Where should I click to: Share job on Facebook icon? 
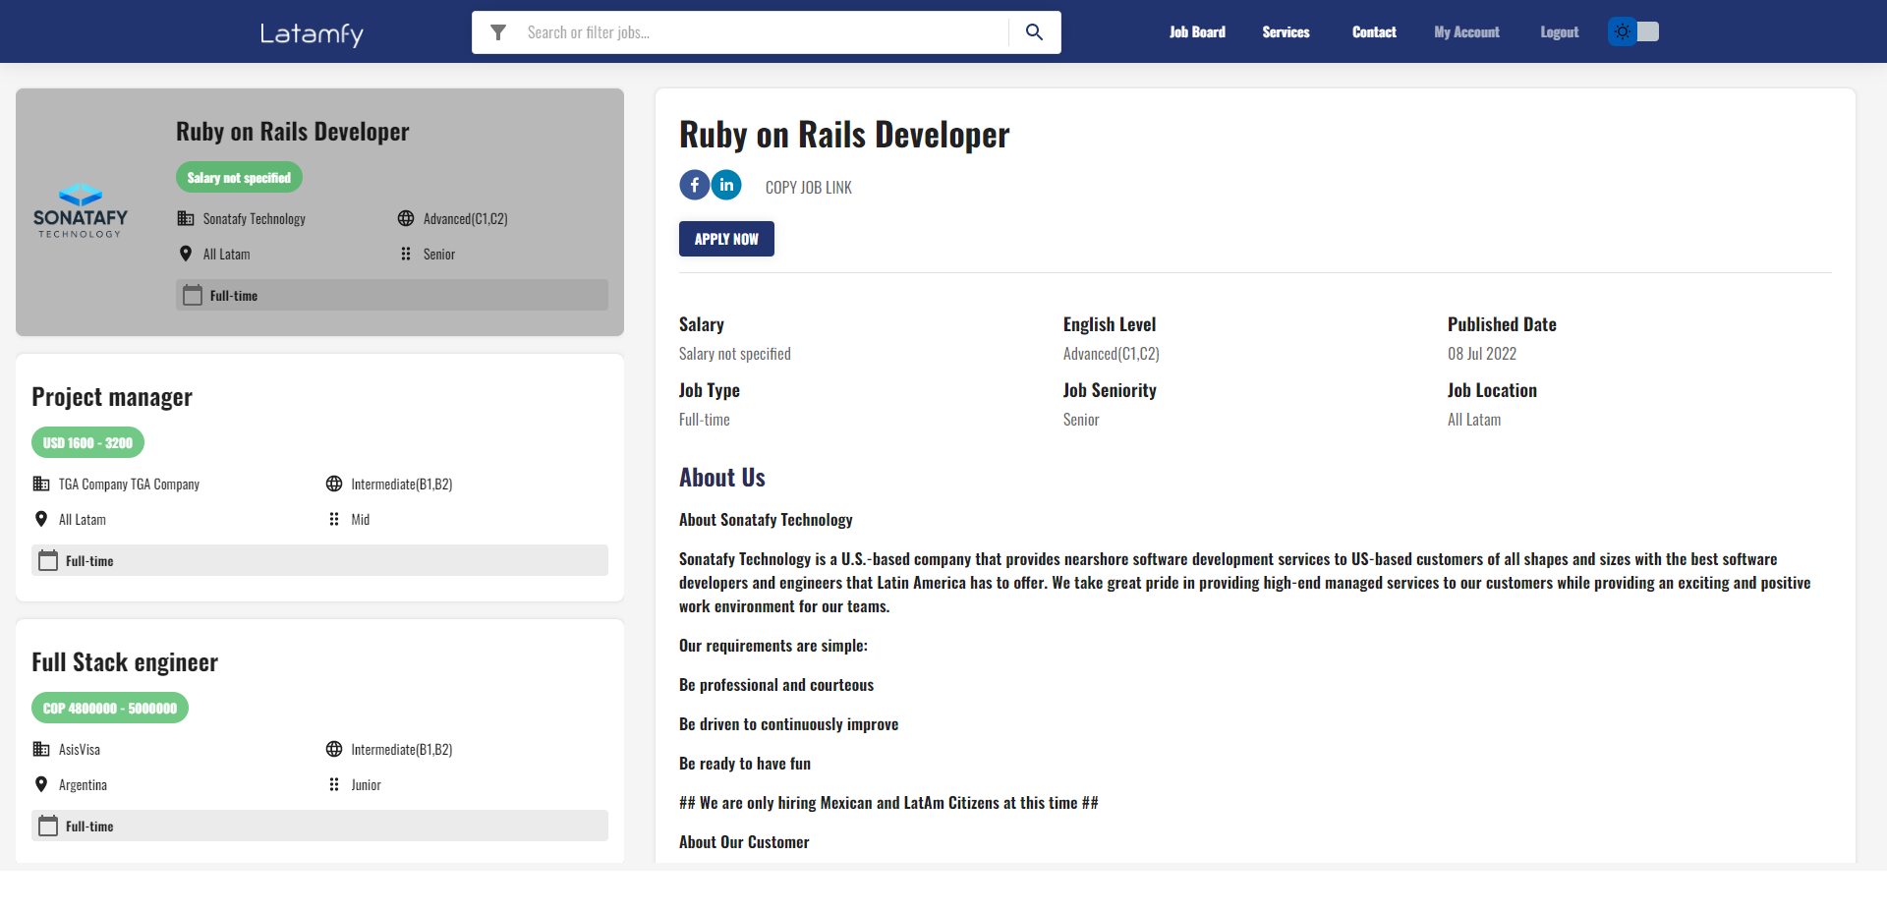(x=694, y=185)
